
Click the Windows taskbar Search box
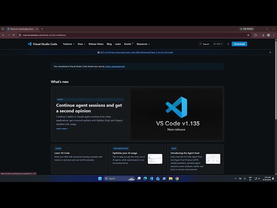[119, 179]
